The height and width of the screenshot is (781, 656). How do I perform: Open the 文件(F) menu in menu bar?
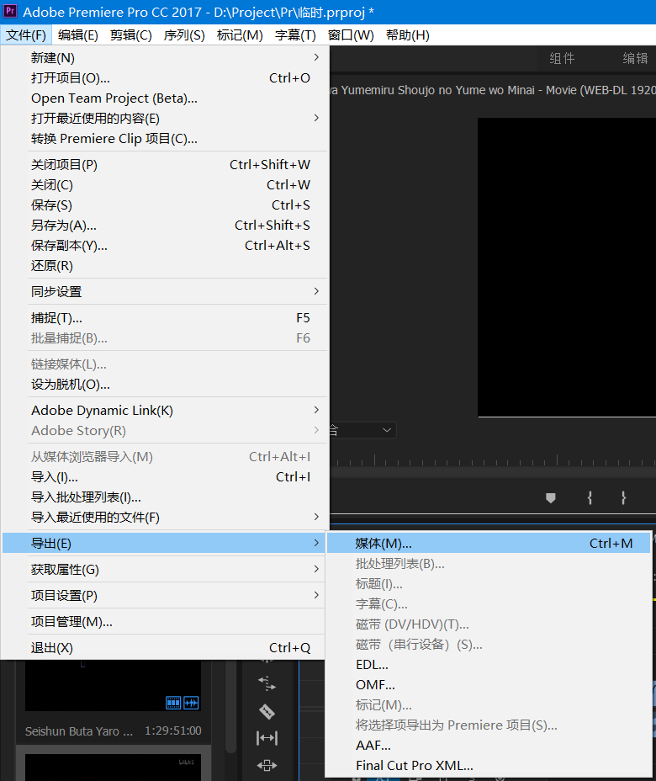(x=26, y=35)
